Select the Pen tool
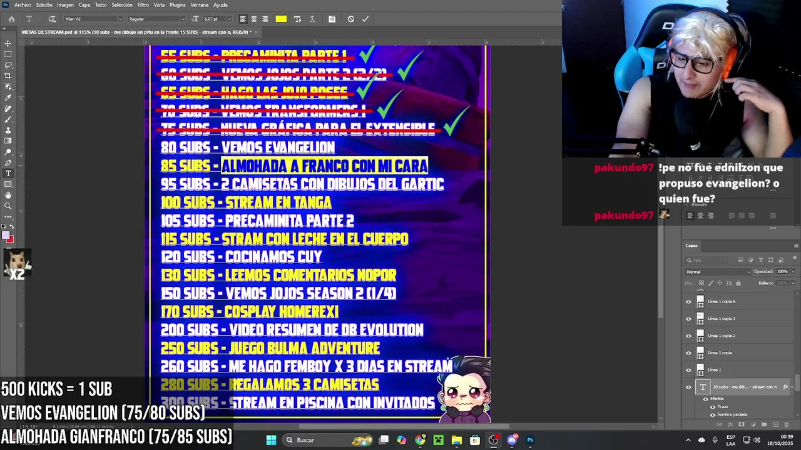The image size is (801, 450). [x=8, y=162]
